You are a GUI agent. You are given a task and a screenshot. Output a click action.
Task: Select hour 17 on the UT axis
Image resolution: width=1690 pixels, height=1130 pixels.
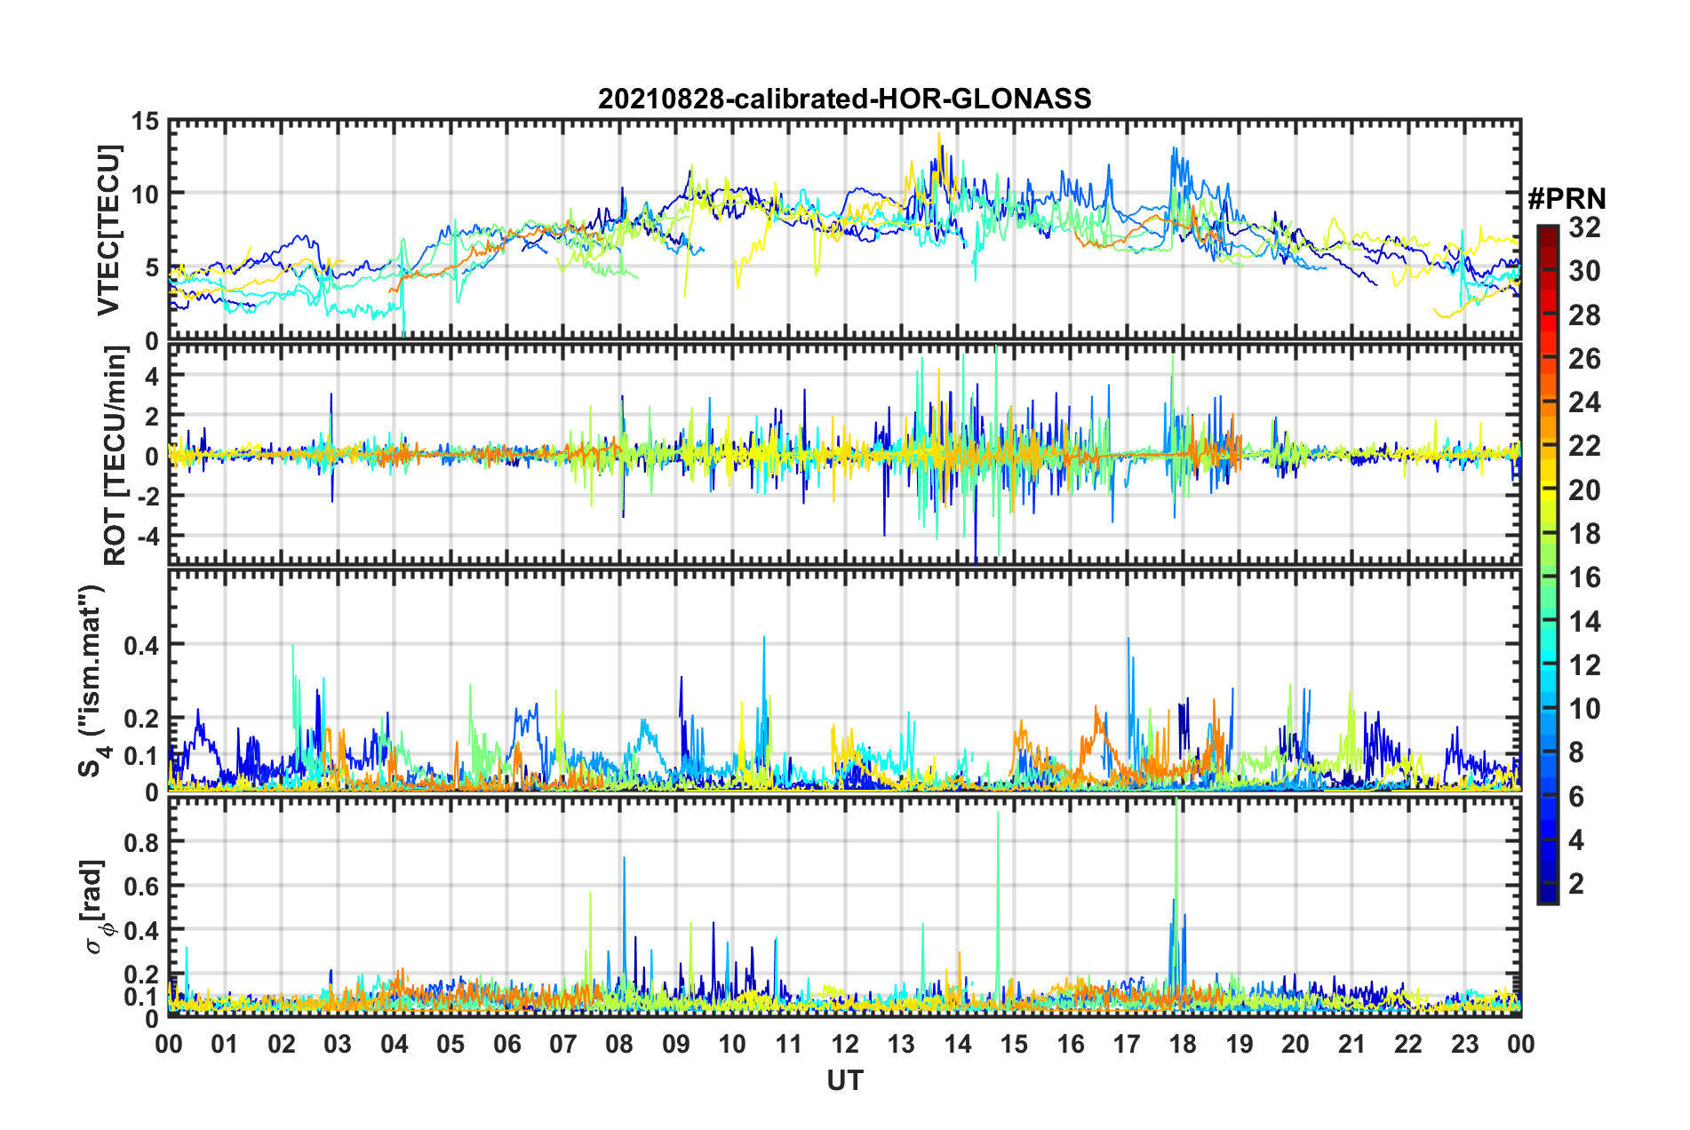click(1127, 1044)
